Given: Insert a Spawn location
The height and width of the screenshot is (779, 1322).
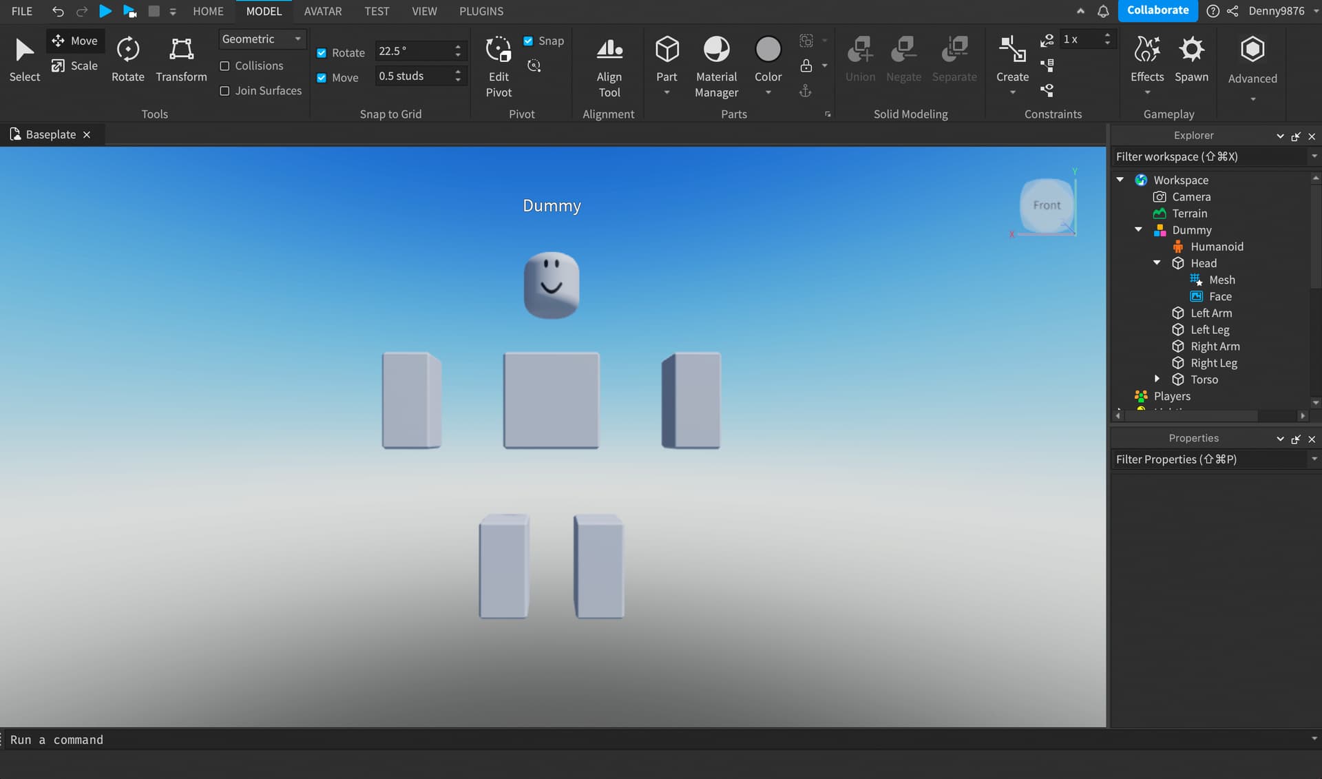Looking at the screenshot, I should coord(1191,59).
